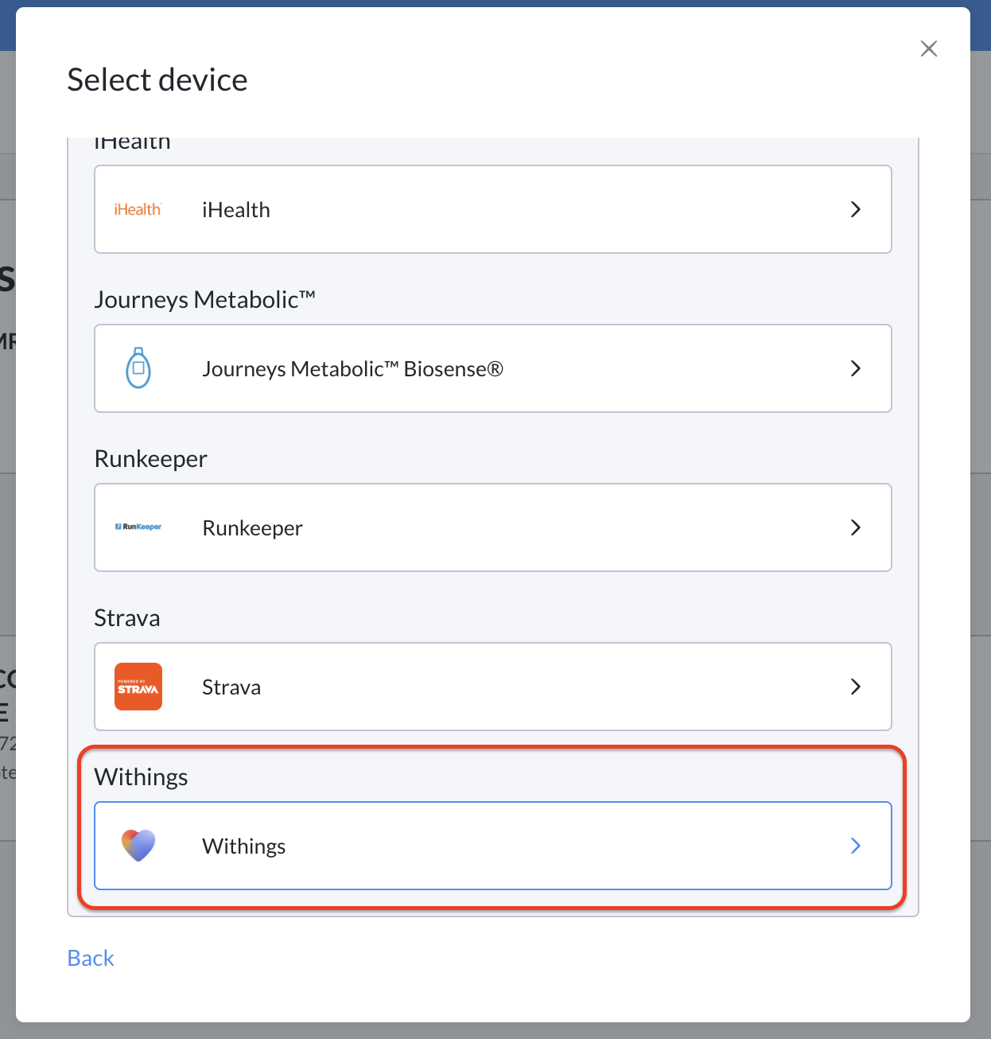The image size is (991, 1039).
Task: Click the Select device dialog title
Action: click(157, 80)
